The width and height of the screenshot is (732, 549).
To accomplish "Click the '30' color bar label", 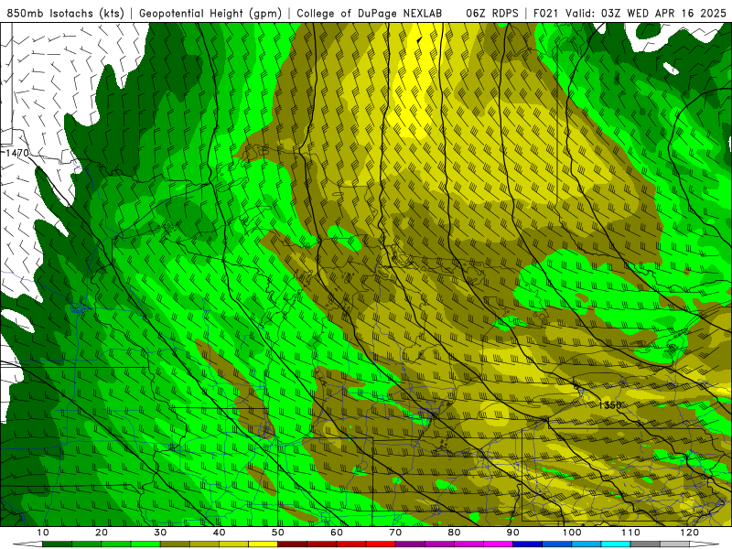I will pos(160,533).
